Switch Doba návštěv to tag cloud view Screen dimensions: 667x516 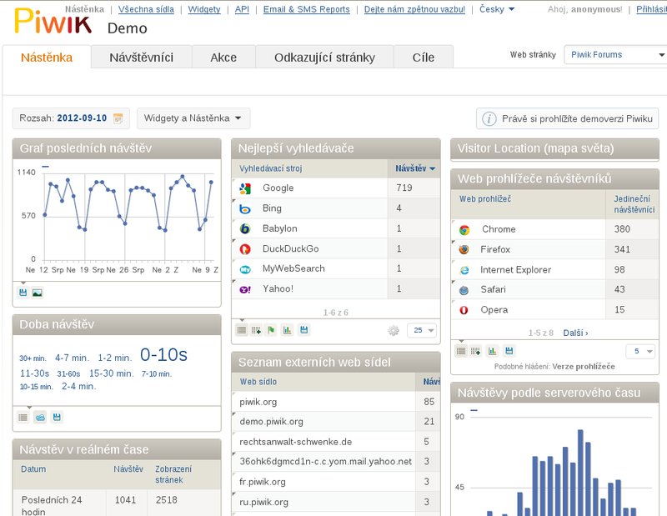[40, 418]
